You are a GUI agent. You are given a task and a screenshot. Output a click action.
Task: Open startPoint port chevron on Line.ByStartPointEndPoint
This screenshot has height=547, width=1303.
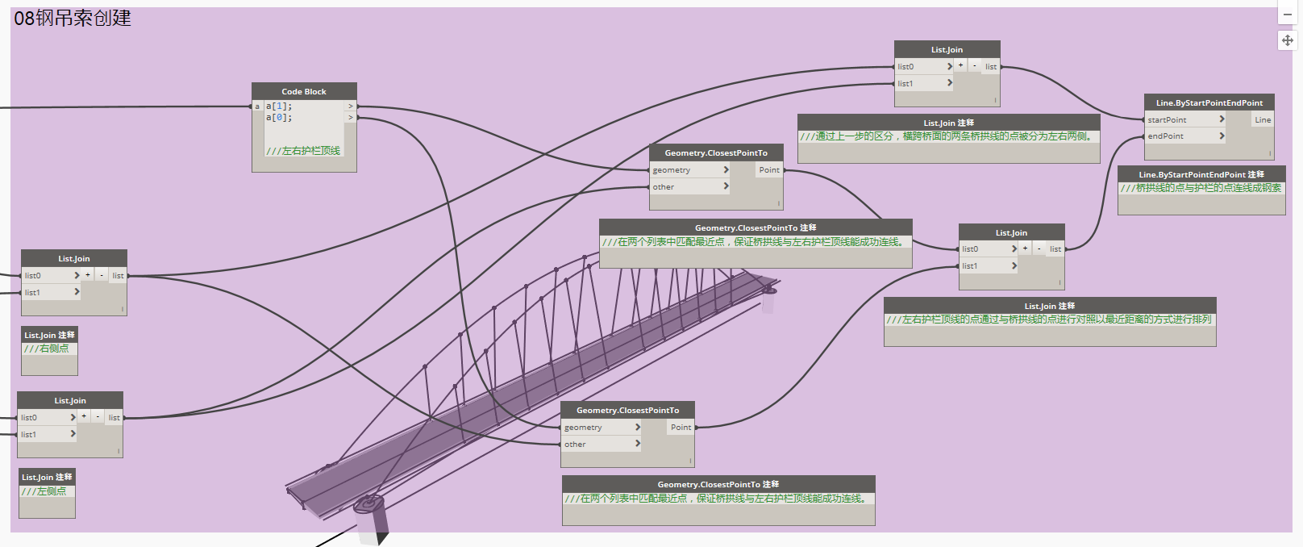(1222, 119)
